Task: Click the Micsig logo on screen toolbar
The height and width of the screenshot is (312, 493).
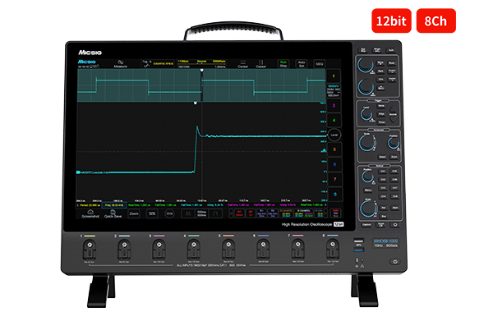Action: tap(87, 62)
